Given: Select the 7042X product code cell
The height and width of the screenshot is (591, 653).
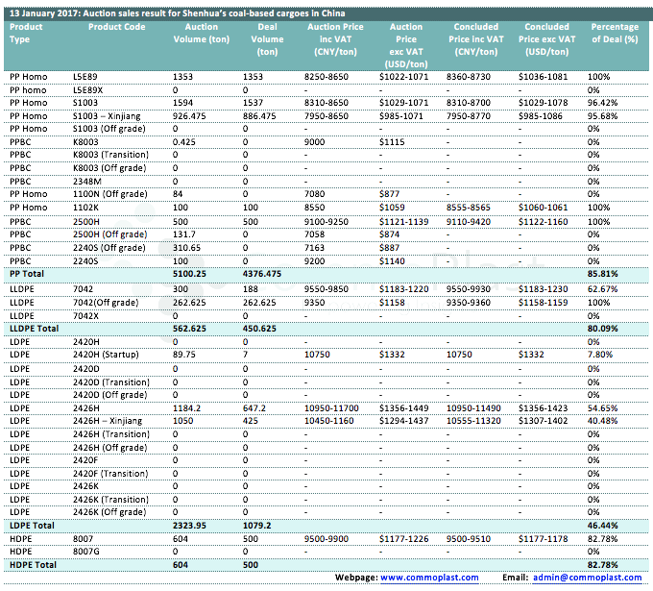Looking at the screenshot, I should (87, 315).
